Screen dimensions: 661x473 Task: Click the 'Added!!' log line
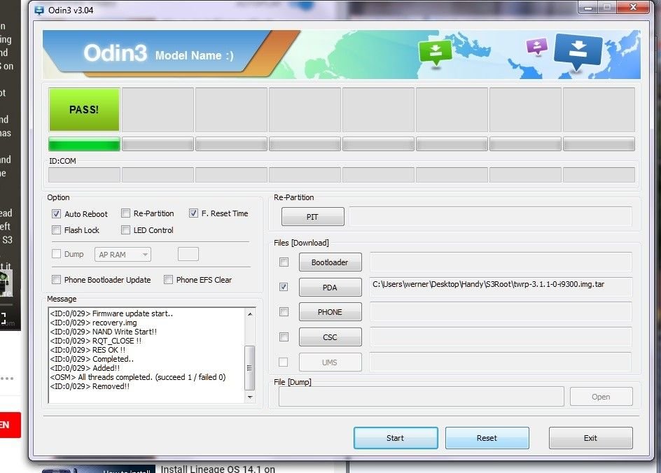[85, 368]
